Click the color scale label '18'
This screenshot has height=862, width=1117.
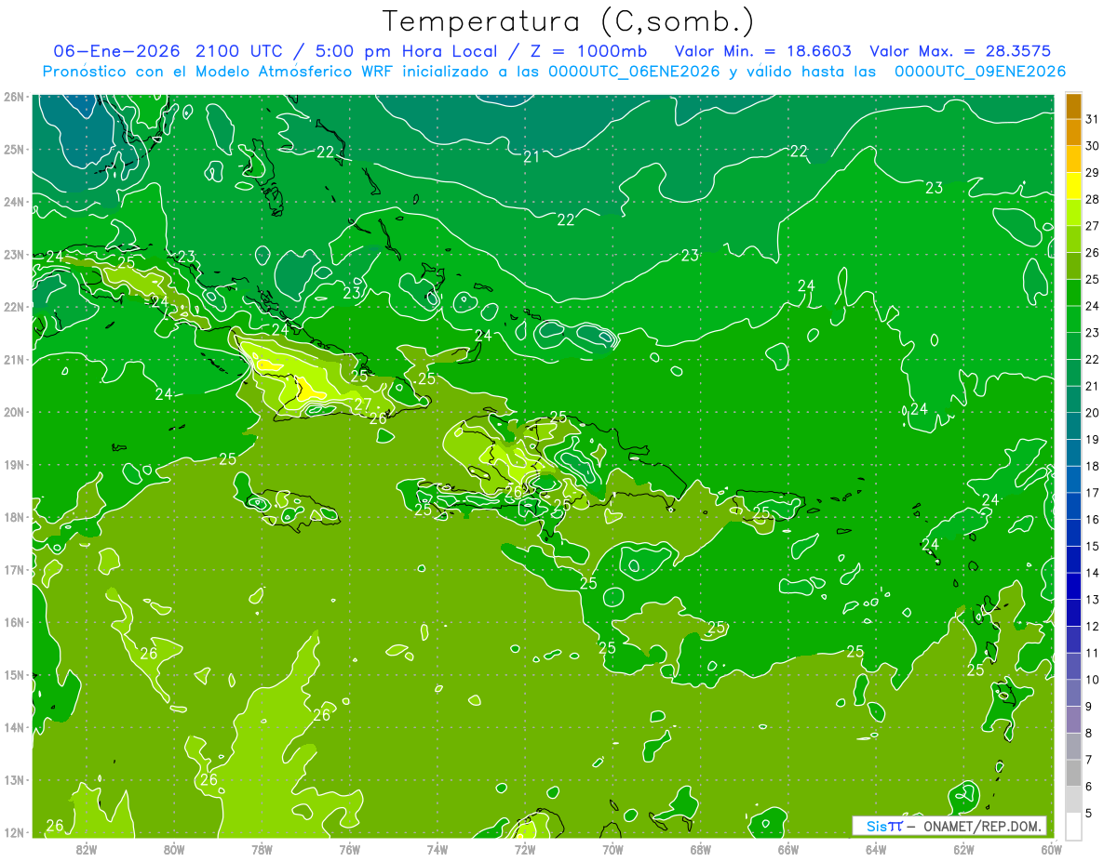click(1093, 466)
